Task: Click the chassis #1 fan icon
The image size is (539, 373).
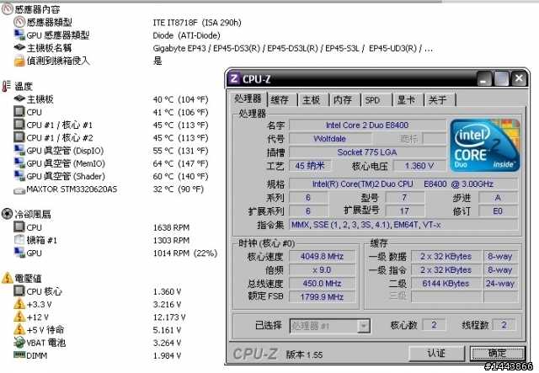Action: click(19, 240)
